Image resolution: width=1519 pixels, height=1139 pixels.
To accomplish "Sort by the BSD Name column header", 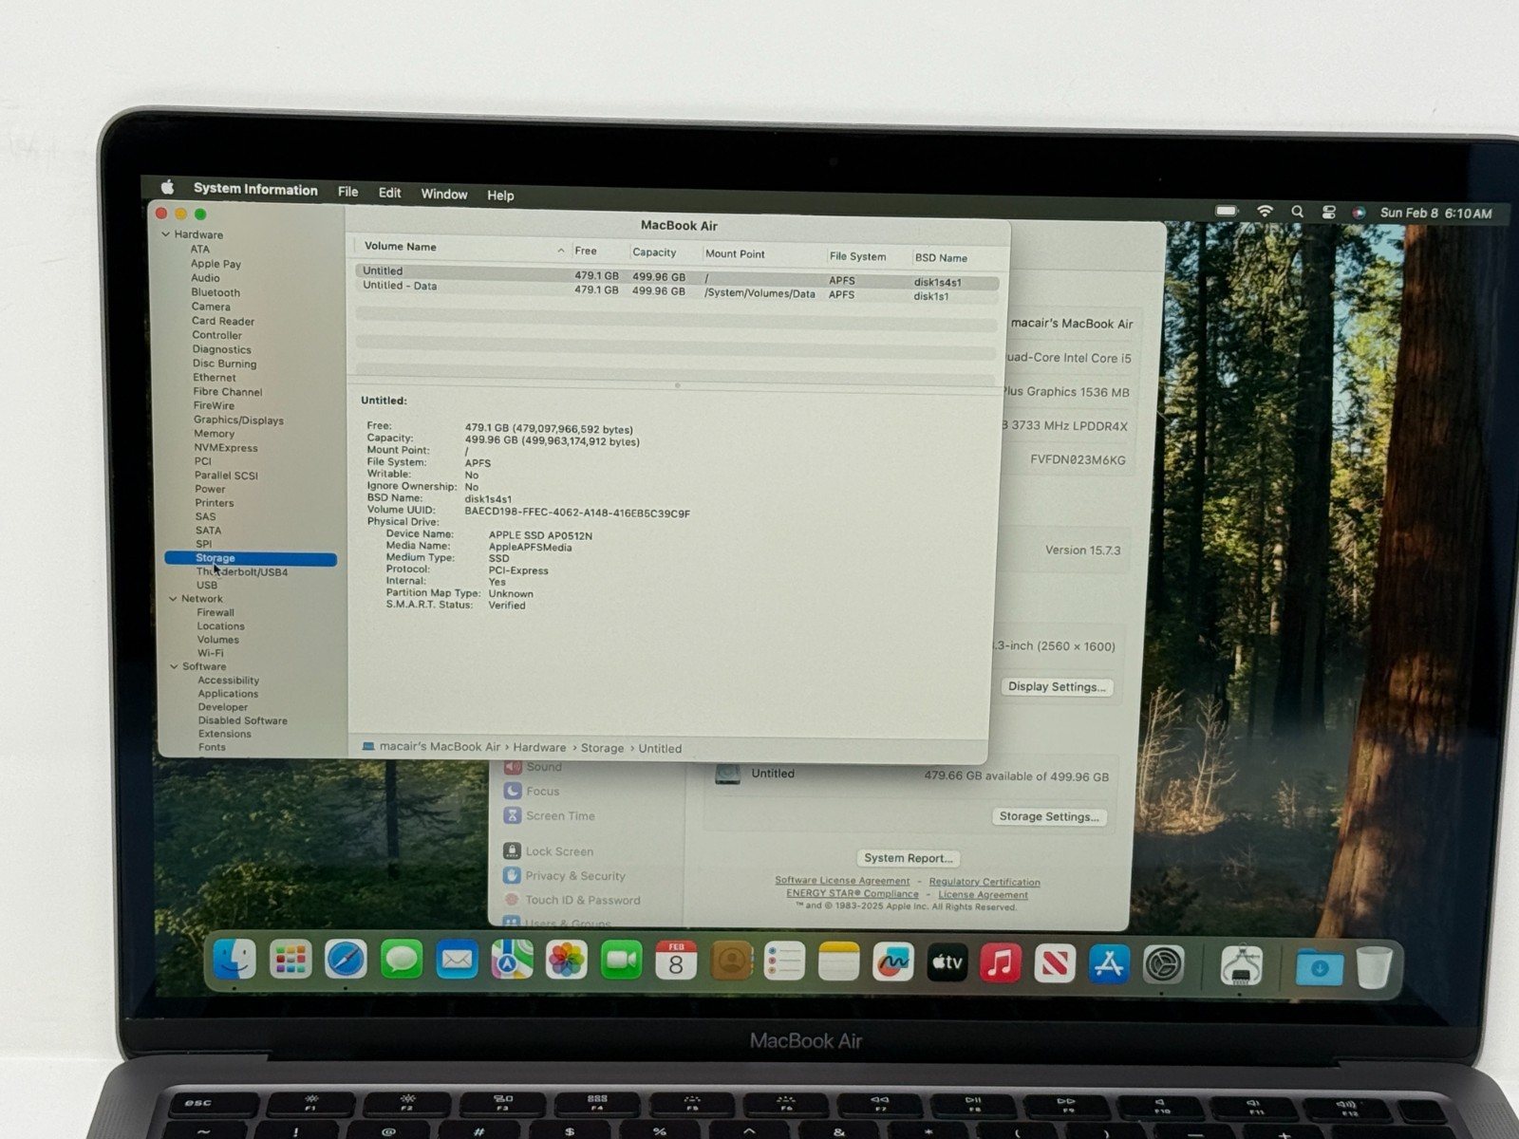I will [x=941, y=258].
